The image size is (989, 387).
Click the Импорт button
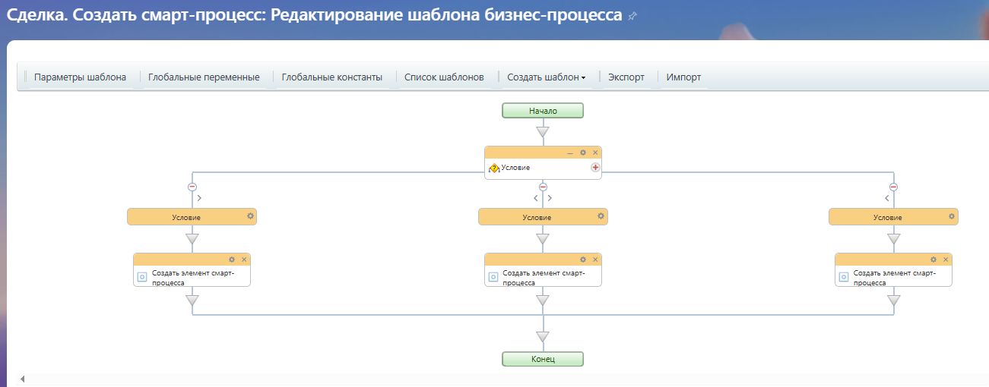point(683,77)
